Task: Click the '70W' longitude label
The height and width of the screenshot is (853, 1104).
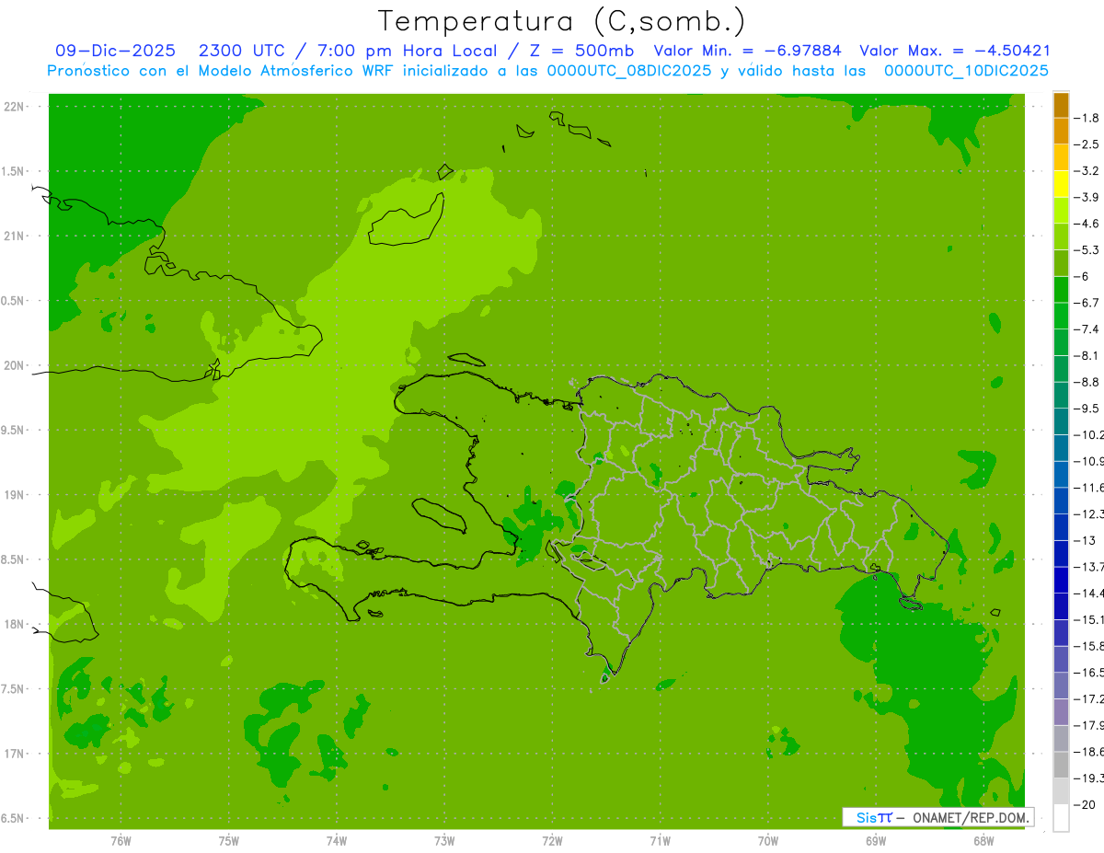Action: click(x=768, y=841)
